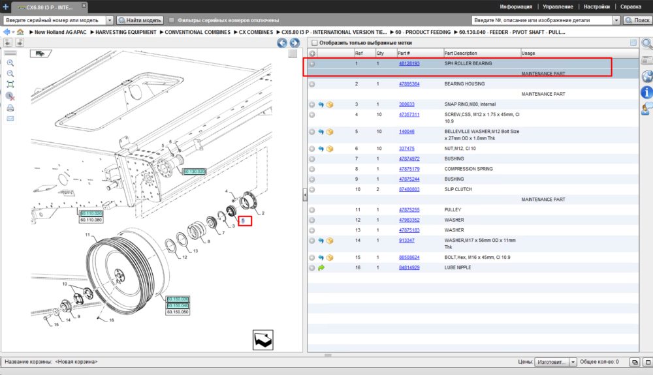Expand the dropdown arrow next to the back arrow
The image size is (653, 375).
[x=13, y=32]
